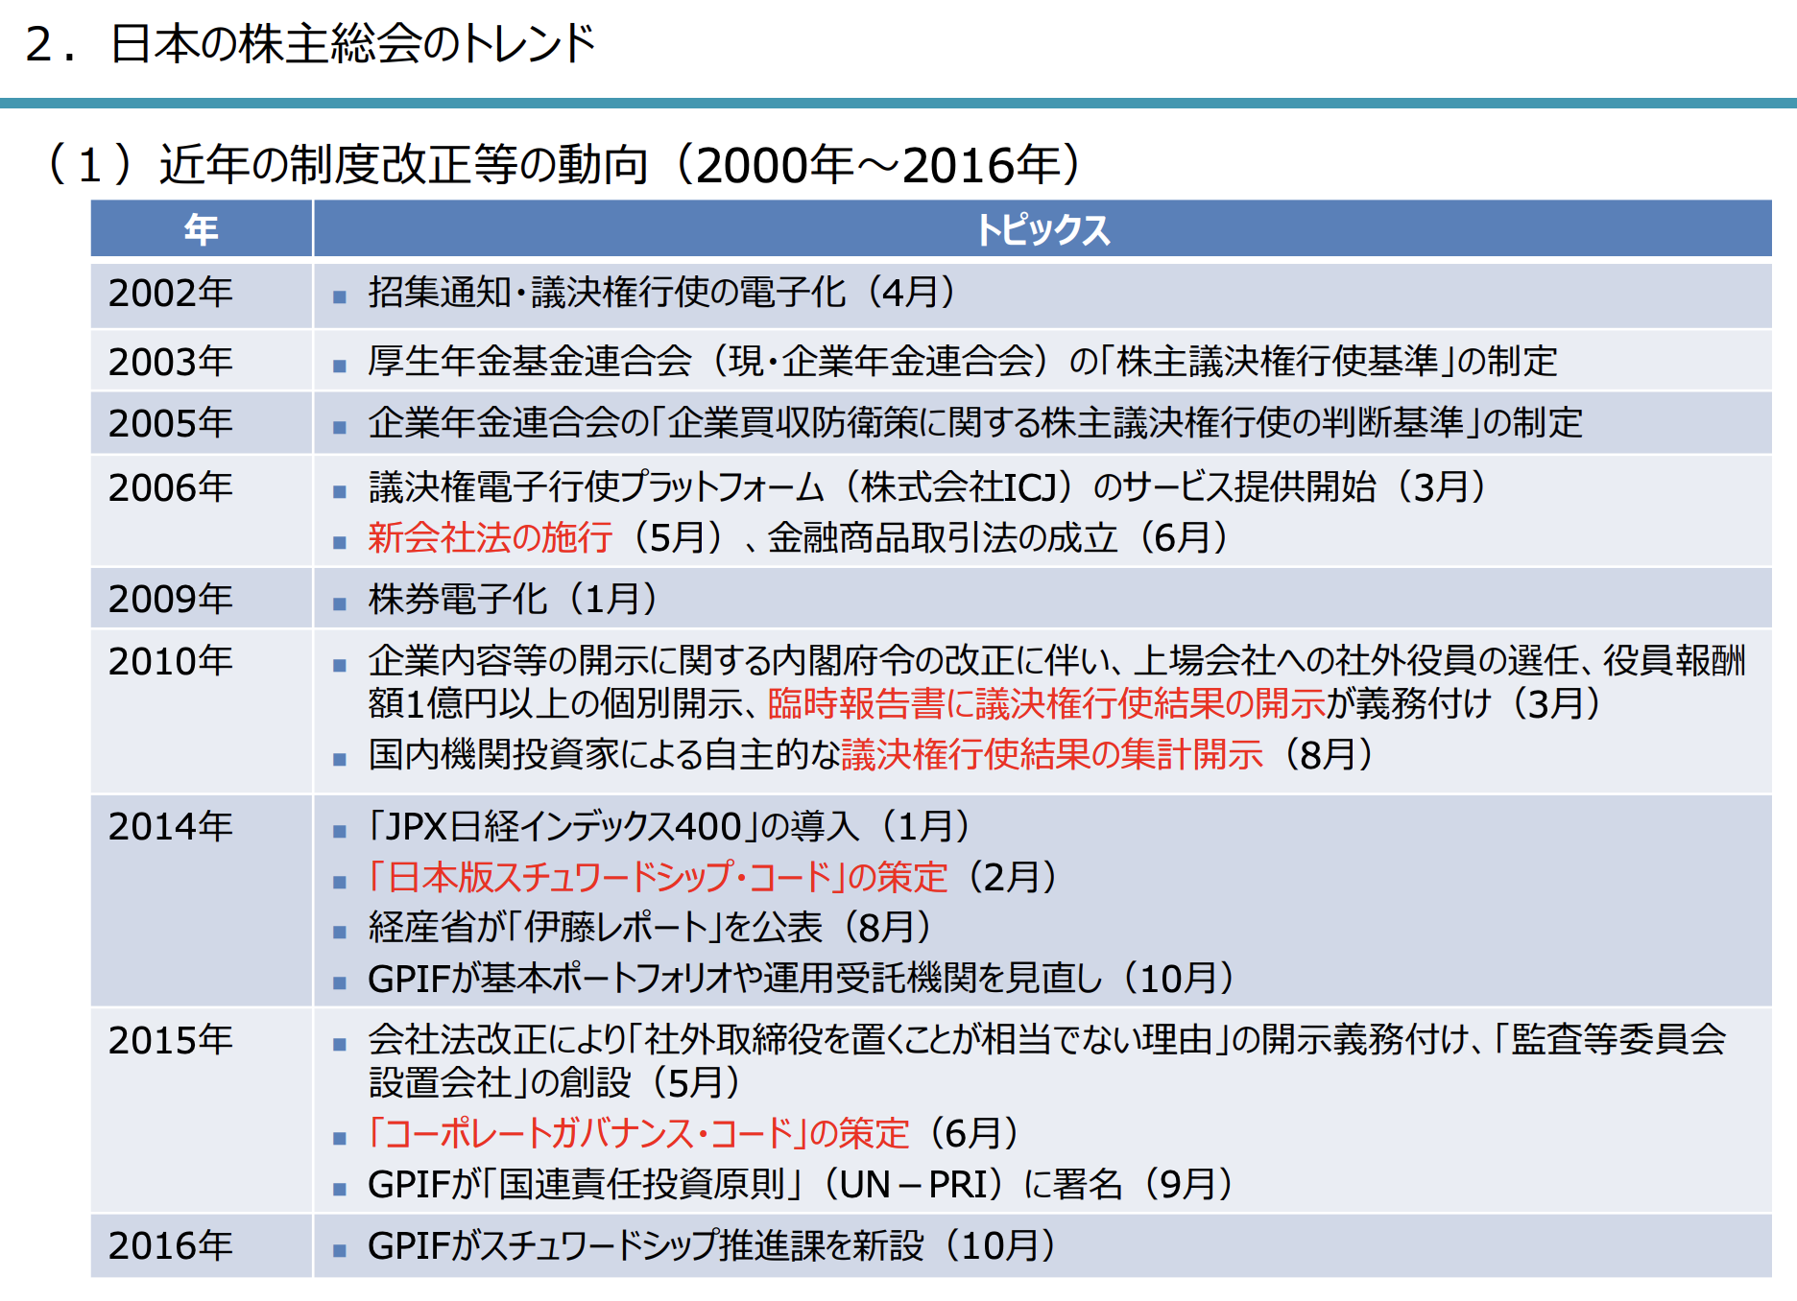The height and width of the screenshot is (1301, 1797).
Task: Select the 2003年 year cell
Action: [202, 362]
